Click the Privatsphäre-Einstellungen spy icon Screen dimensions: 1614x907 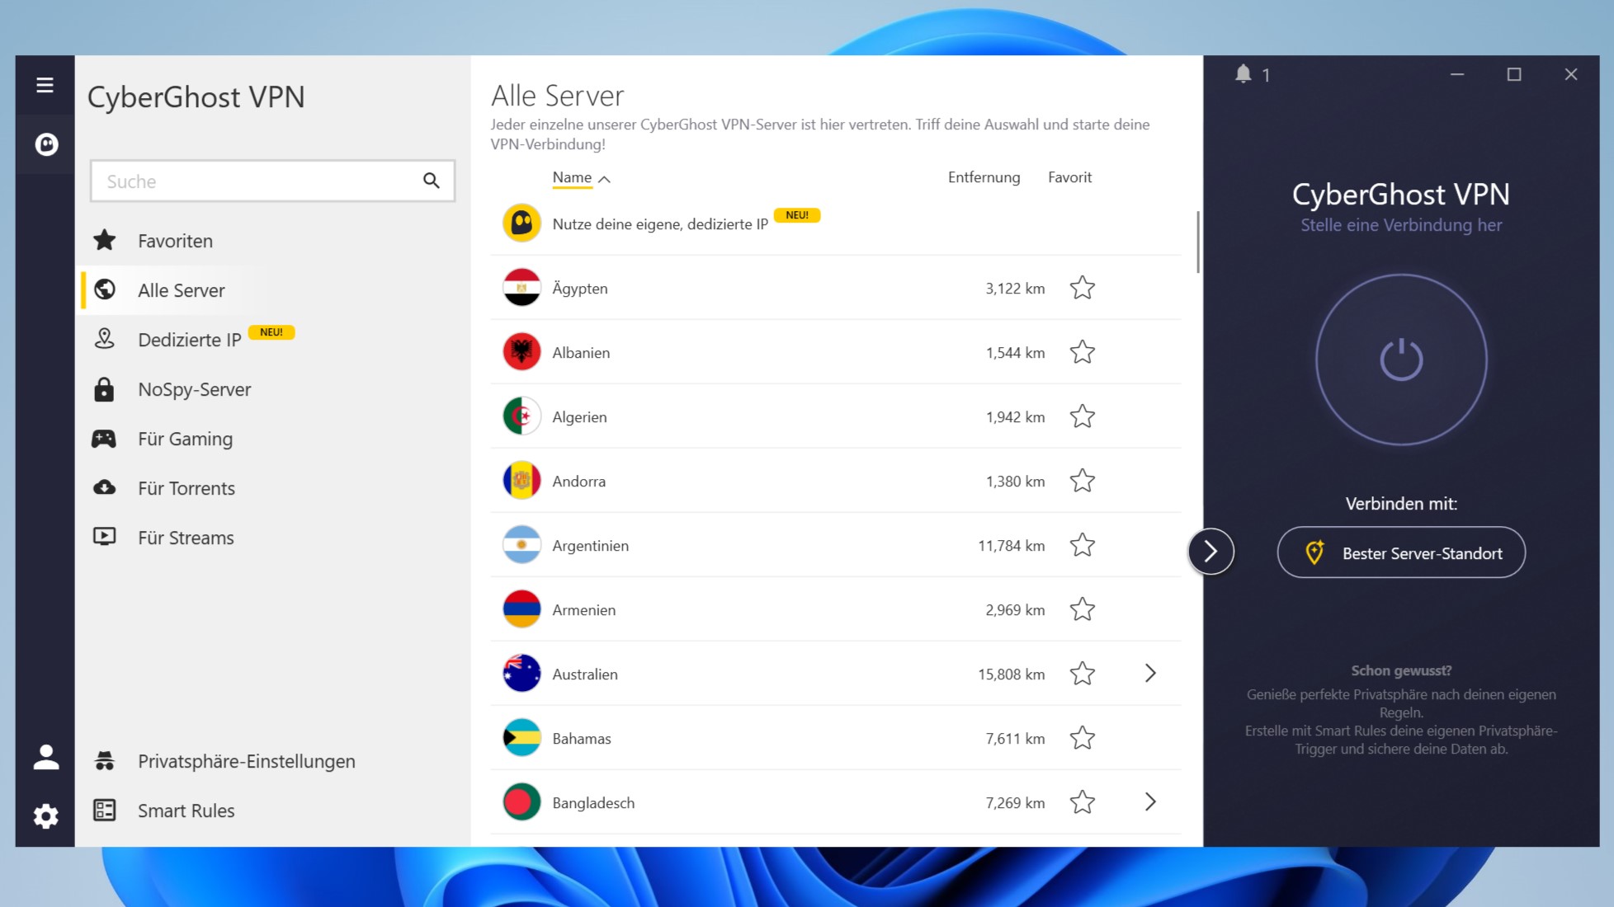(104, 760)
